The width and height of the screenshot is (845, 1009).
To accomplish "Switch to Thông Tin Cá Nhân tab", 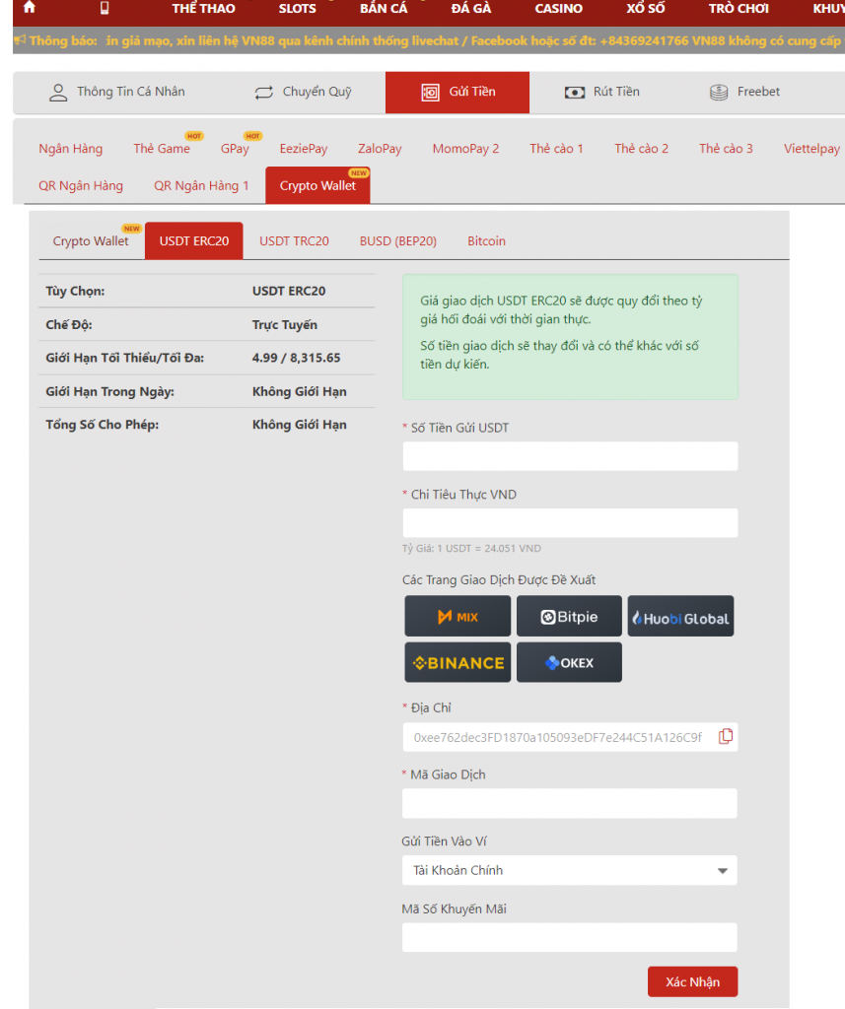I will [116, 92].
